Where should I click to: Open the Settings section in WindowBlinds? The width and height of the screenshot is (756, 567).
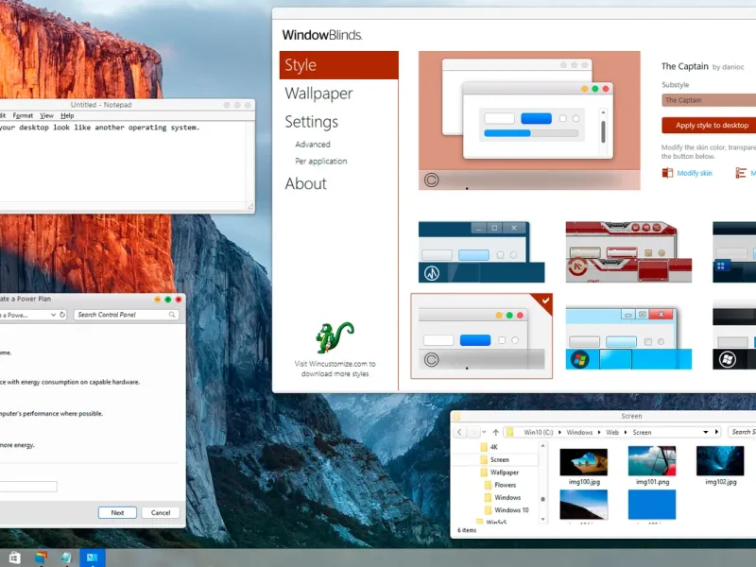click(x=312, y=122)
